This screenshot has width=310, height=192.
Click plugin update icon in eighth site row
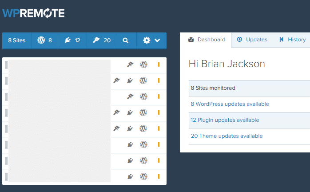click(130, 176)
